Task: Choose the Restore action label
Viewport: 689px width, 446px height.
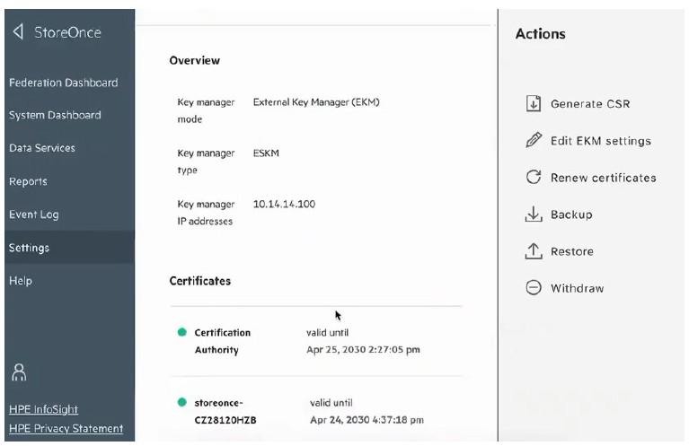Action: pyautogui.click(x=572, y=251)
